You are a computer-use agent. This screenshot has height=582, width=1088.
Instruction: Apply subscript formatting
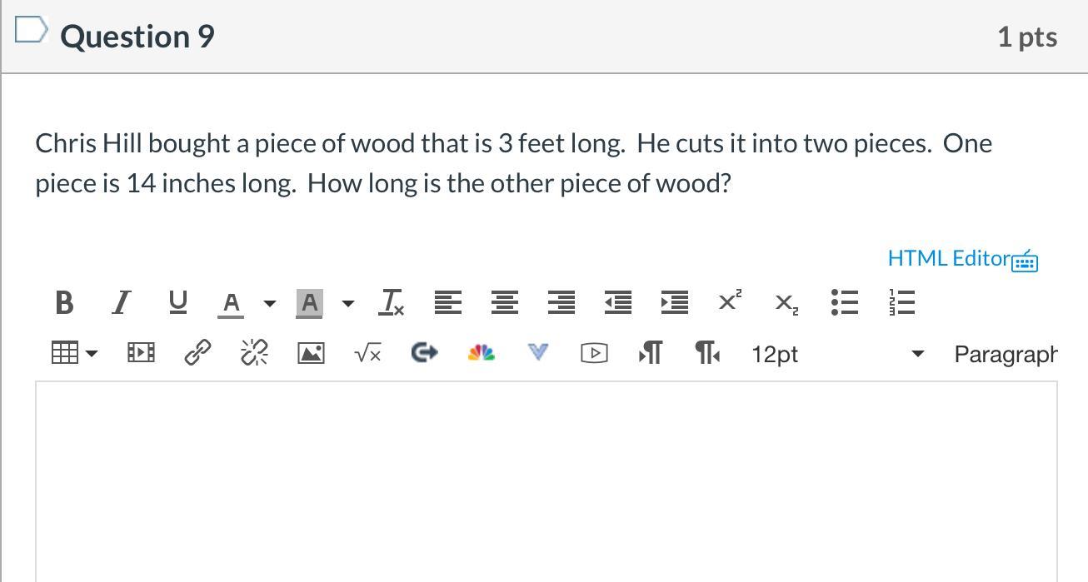pyautogui.click(x=787, y=305)
